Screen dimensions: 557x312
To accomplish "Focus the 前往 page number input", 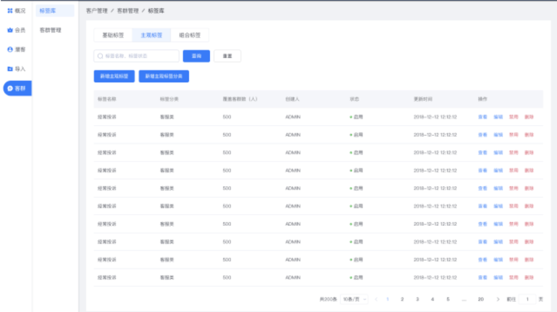I will tap(527, 299).
